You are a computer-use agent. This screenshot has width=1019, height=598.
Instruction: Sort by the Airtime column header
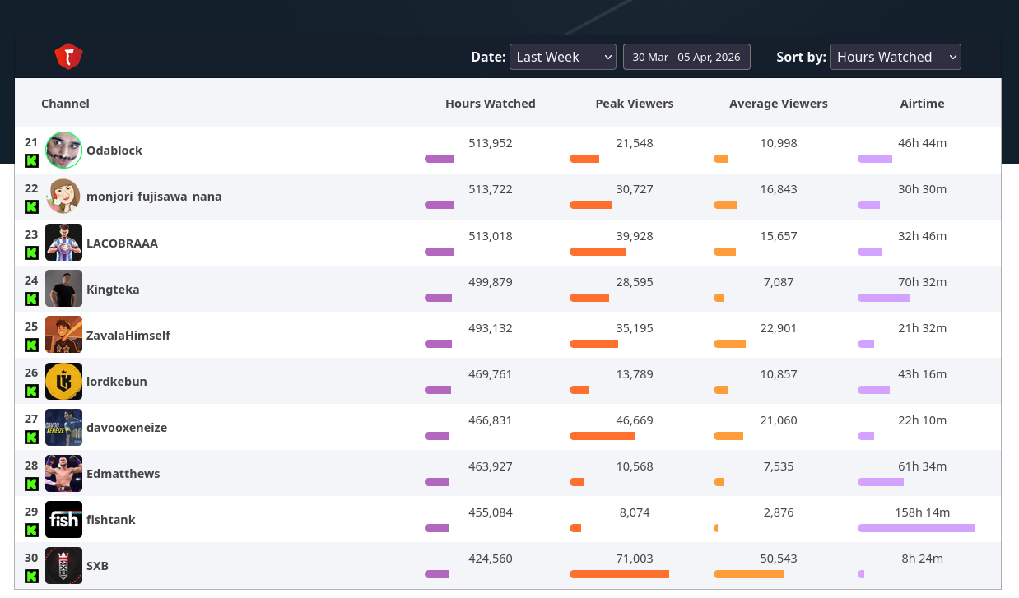(923, 104)
